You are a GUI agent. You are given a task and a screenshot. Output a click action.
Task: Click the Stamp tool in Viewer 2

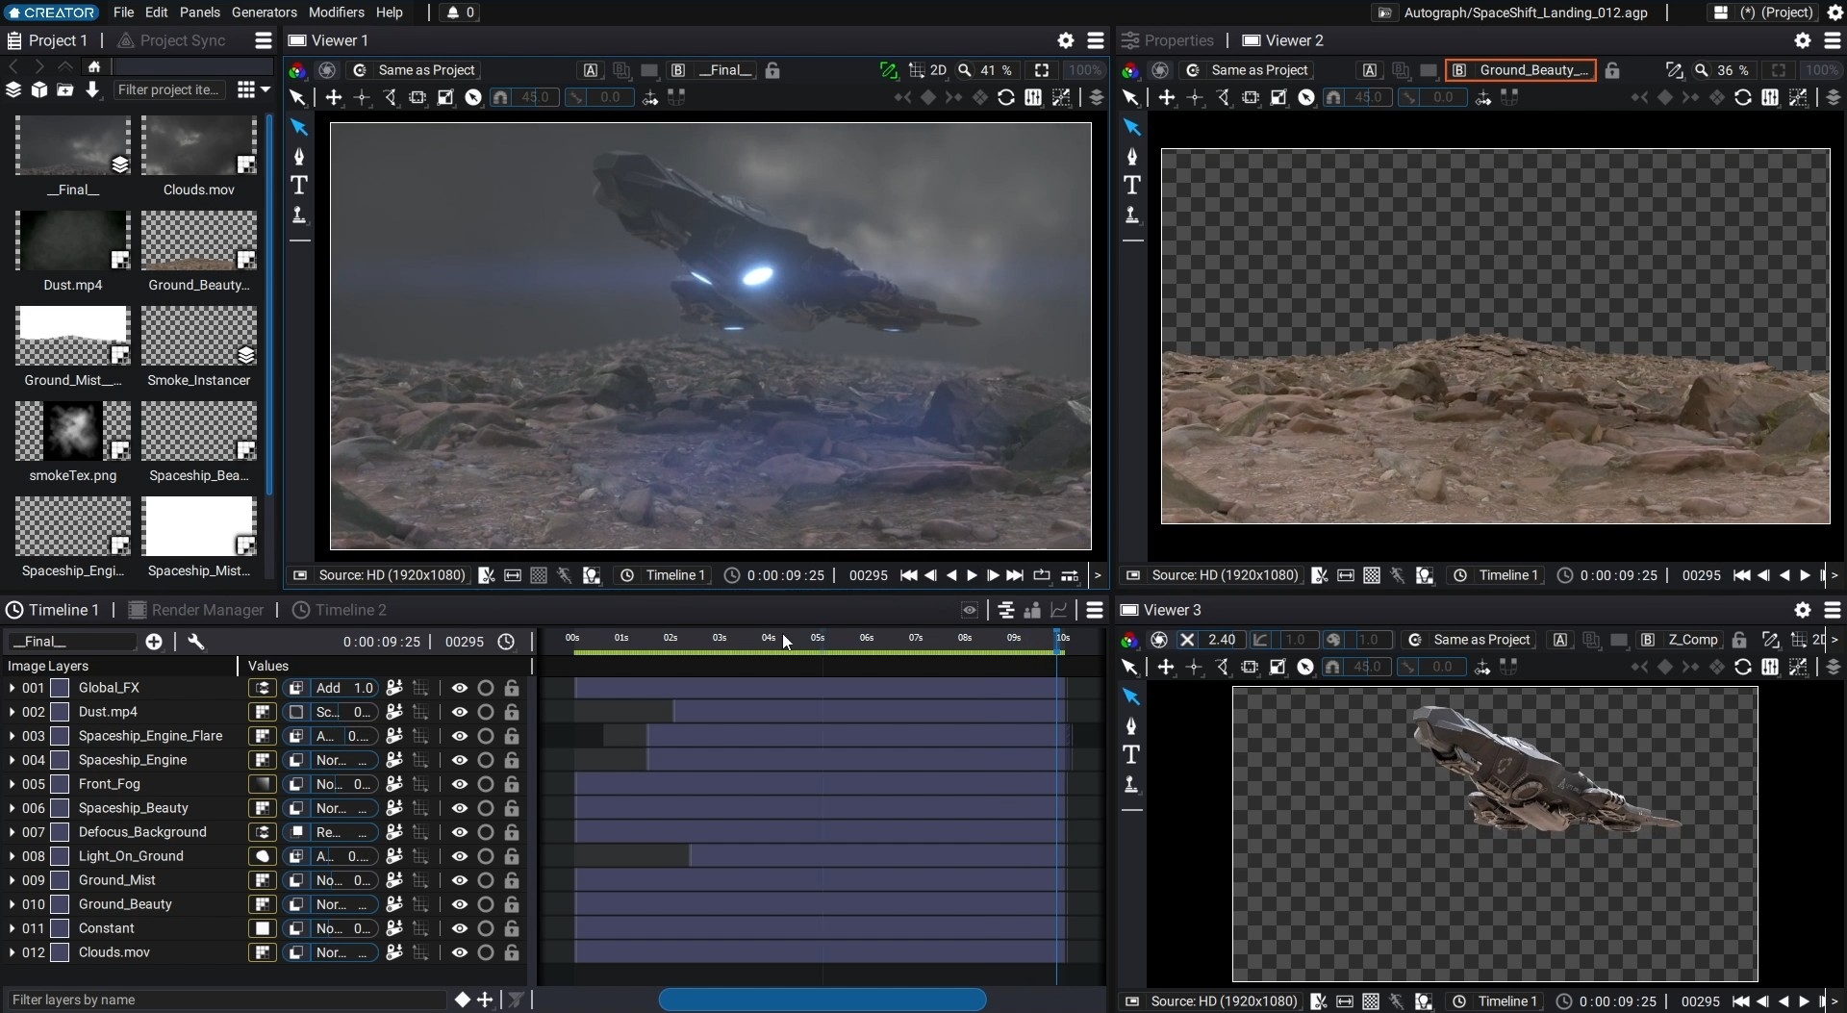coord(1132,215)
